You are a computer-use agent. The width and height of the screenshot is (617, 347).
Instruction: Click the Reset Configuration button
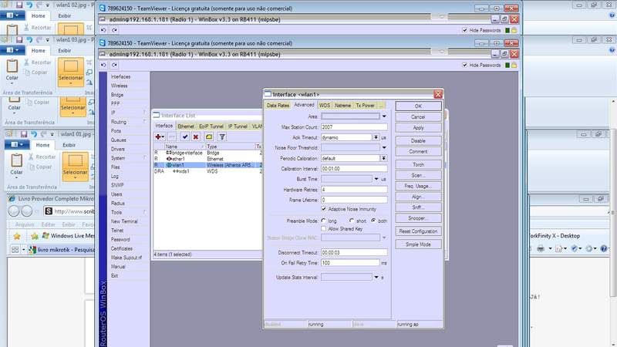coord(418,231)
